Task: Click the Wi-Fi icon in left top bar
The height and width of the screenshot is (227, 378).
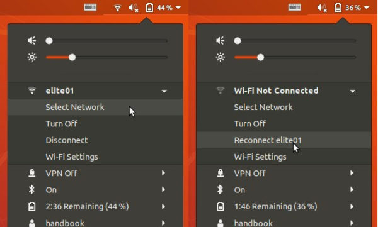Action: tap(117, 8)
